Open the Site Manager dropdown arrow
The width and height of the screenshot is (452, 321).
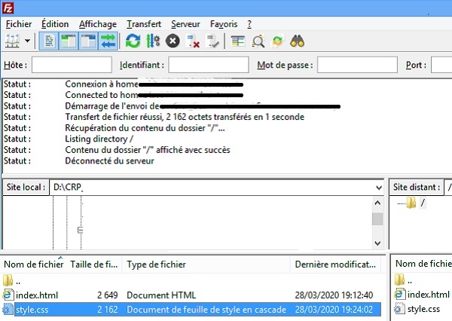[x=28, y=41]
